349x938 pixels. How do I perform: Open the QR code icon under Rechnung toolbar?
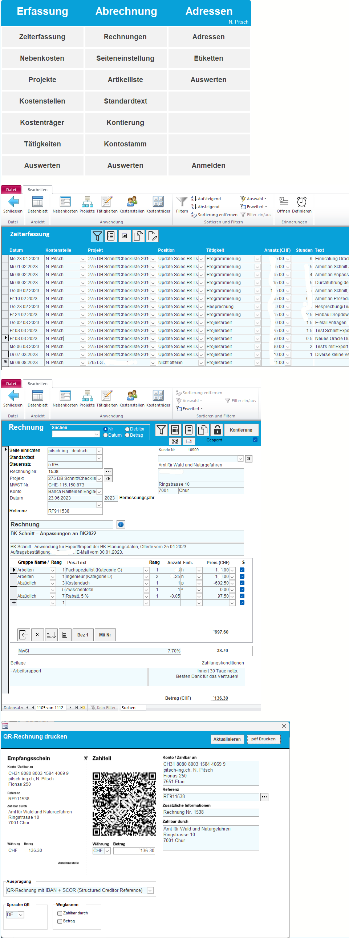tap(175, 441)
